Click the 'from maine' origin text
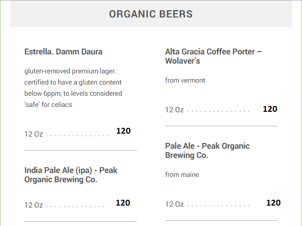 (182, 174)
